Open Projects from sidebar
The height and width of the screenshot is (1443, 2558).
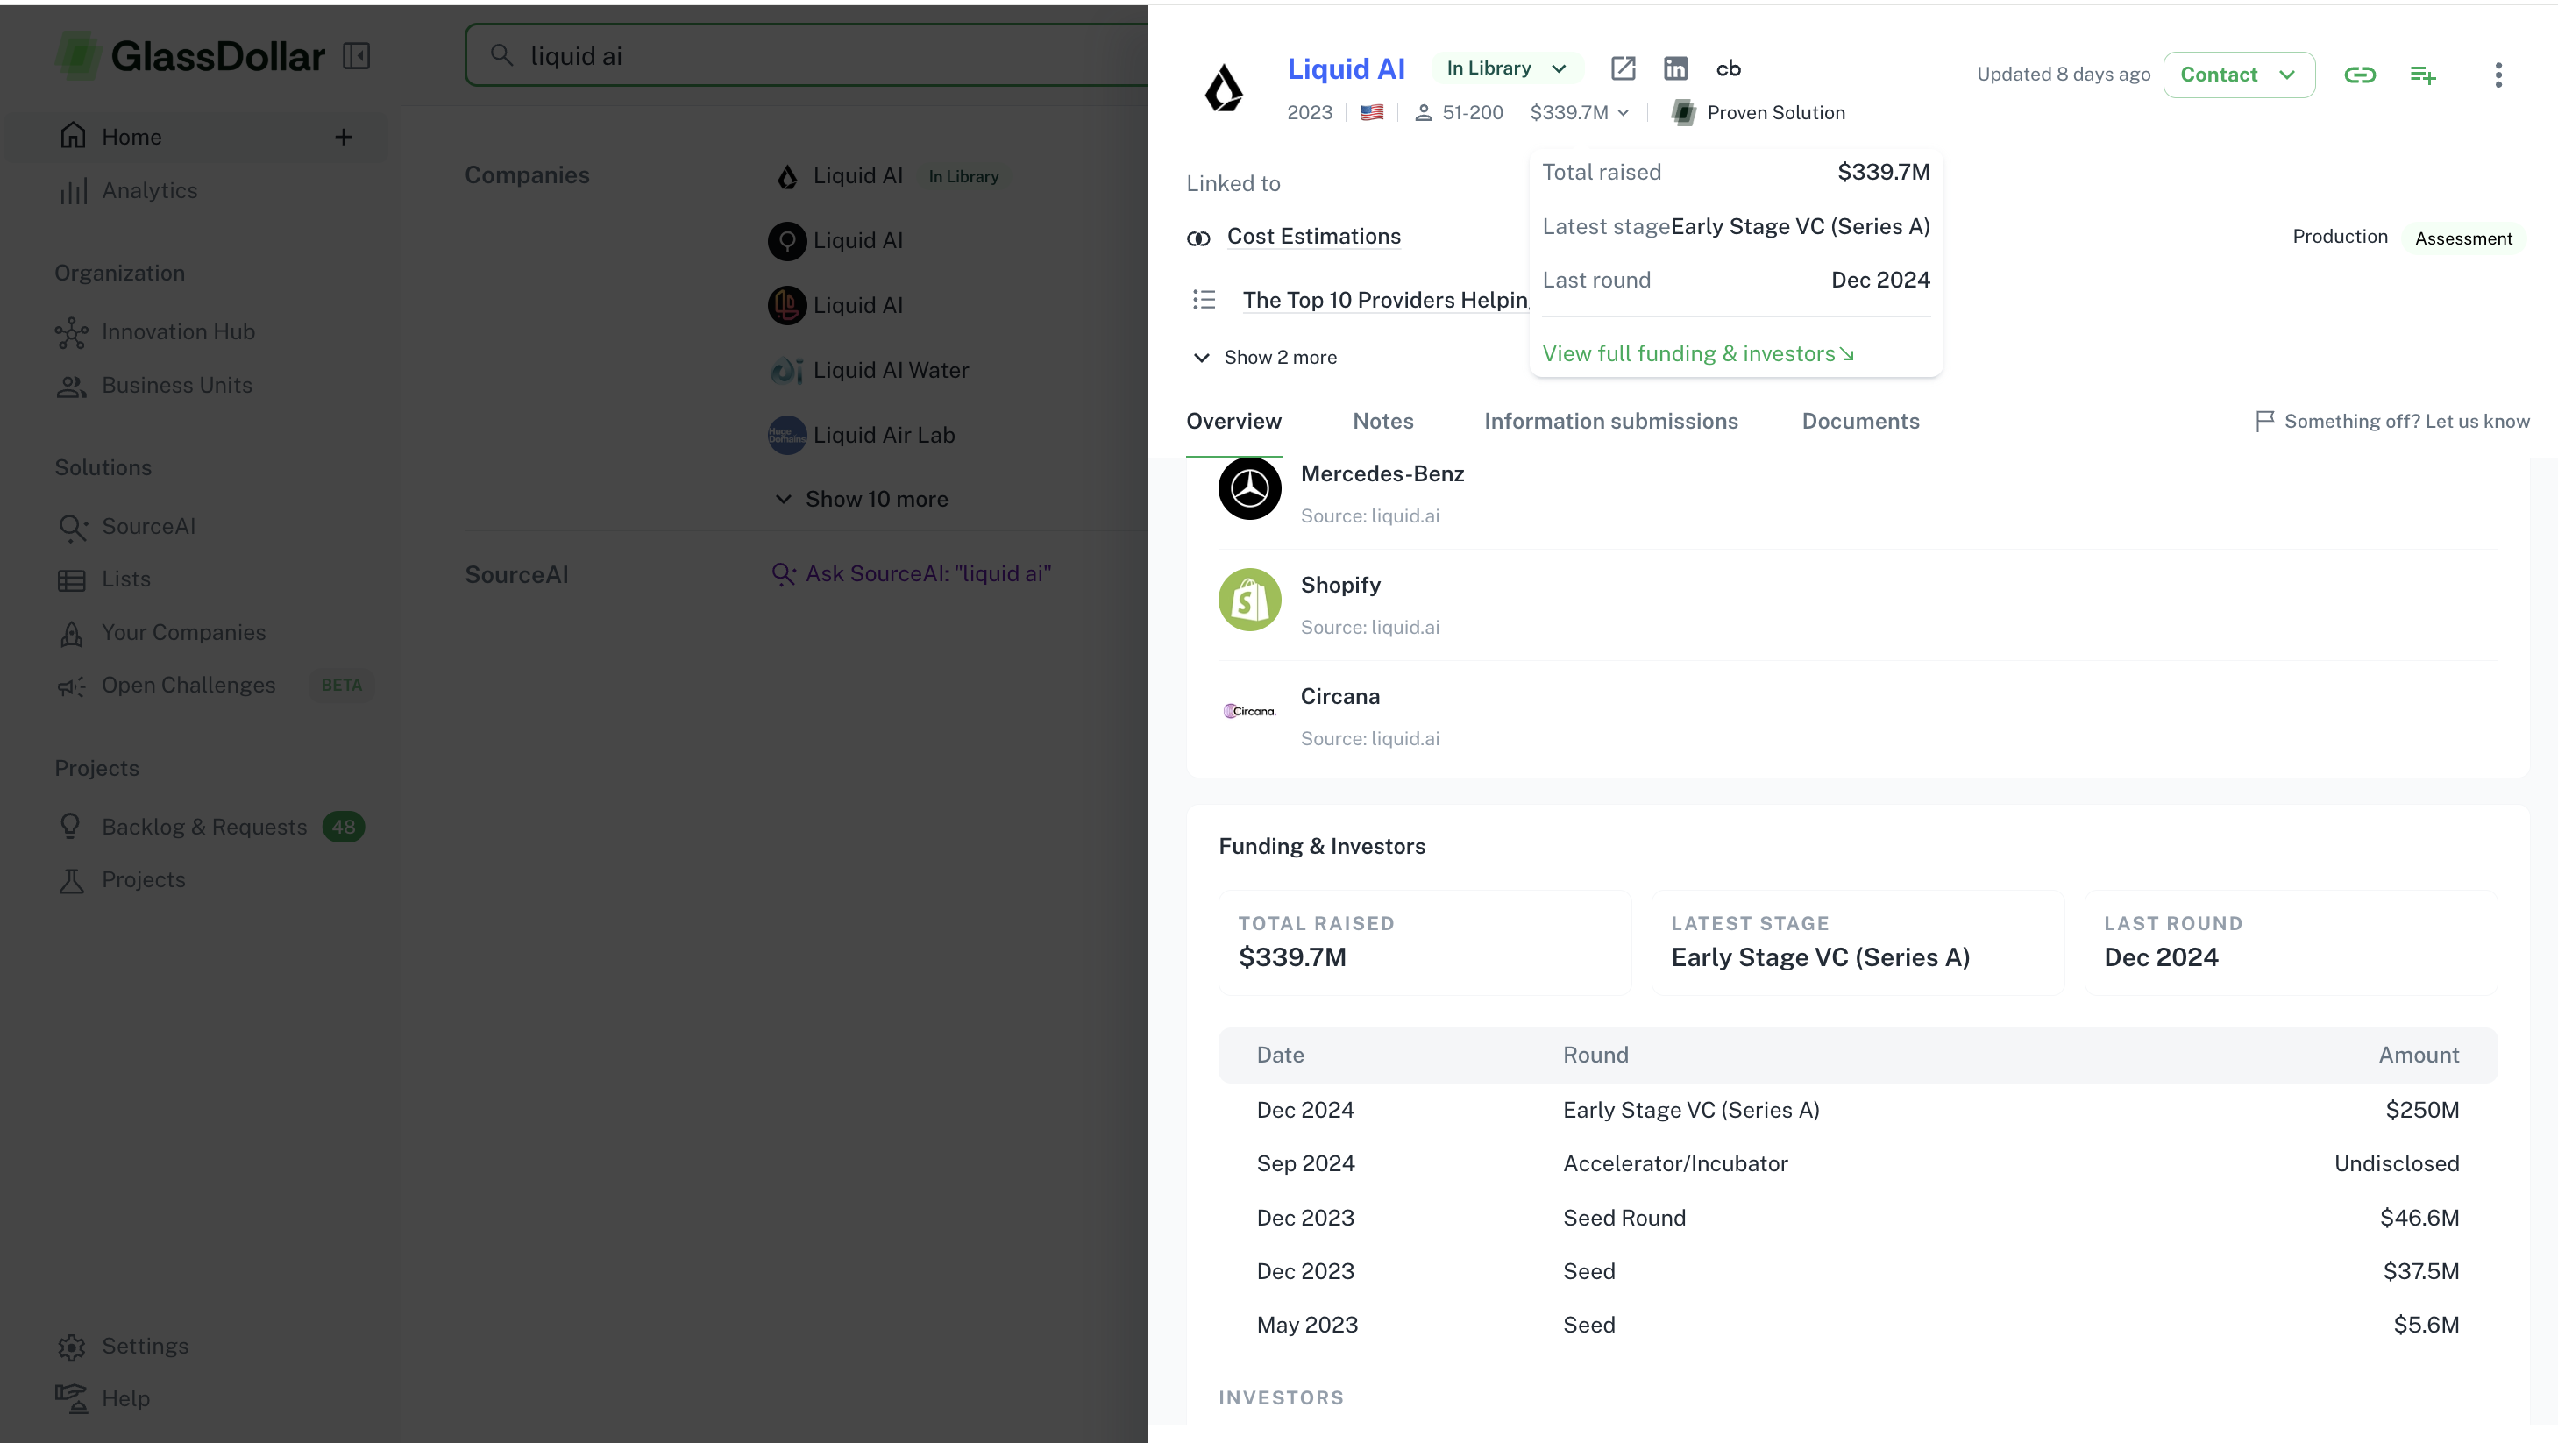[121, 880]
